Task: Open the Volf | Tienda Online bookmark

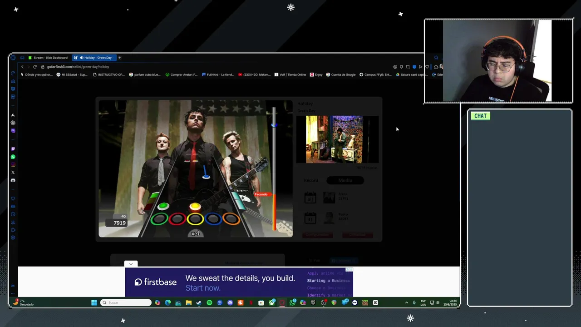Action: (290, 74)
